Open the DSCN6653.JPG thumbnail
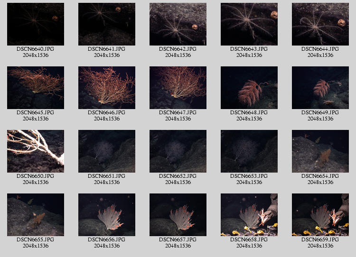This screenshot has height=257, width=356. tap(249, 151)
